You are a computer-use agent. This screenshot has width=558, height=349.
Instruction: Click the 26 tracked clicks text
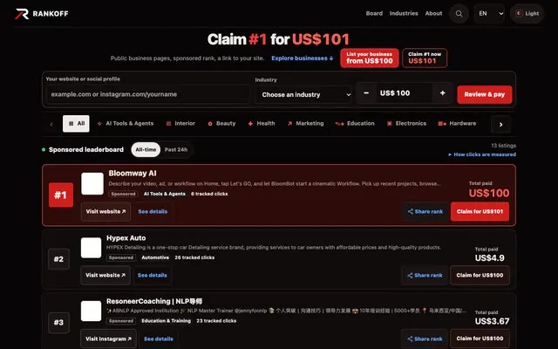pyautogui.click(x=194, y=257)
